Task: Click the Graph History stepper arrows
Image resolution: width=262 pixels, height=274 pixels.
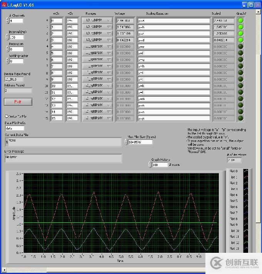Action: click(x=150, y=165)
